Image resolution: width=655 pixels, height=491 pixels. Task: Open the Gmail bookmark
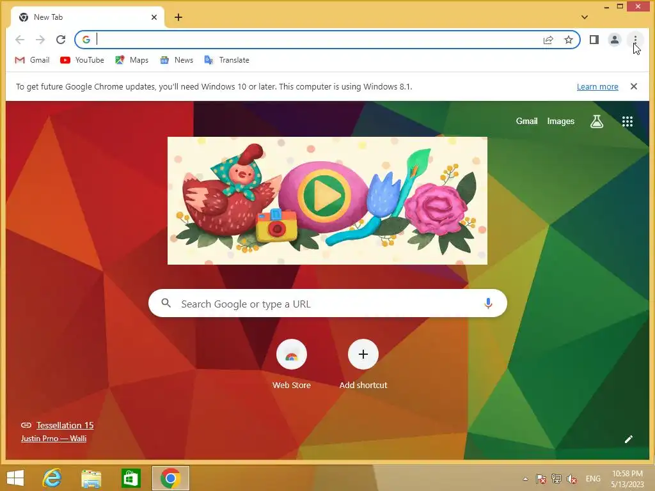pyautogui.click(x=32, y=60)
